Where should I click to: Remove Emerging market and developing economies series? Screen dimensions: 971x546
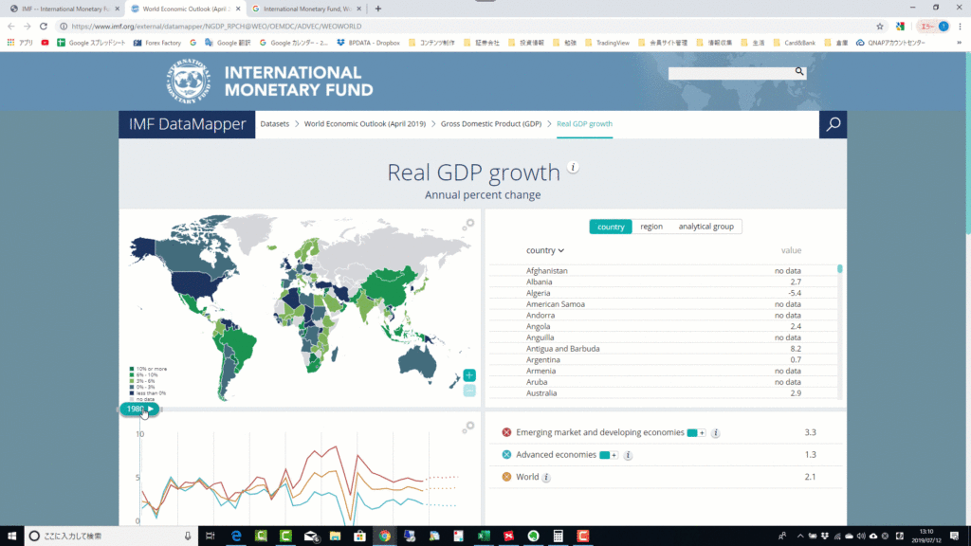(x=506, y=432)
